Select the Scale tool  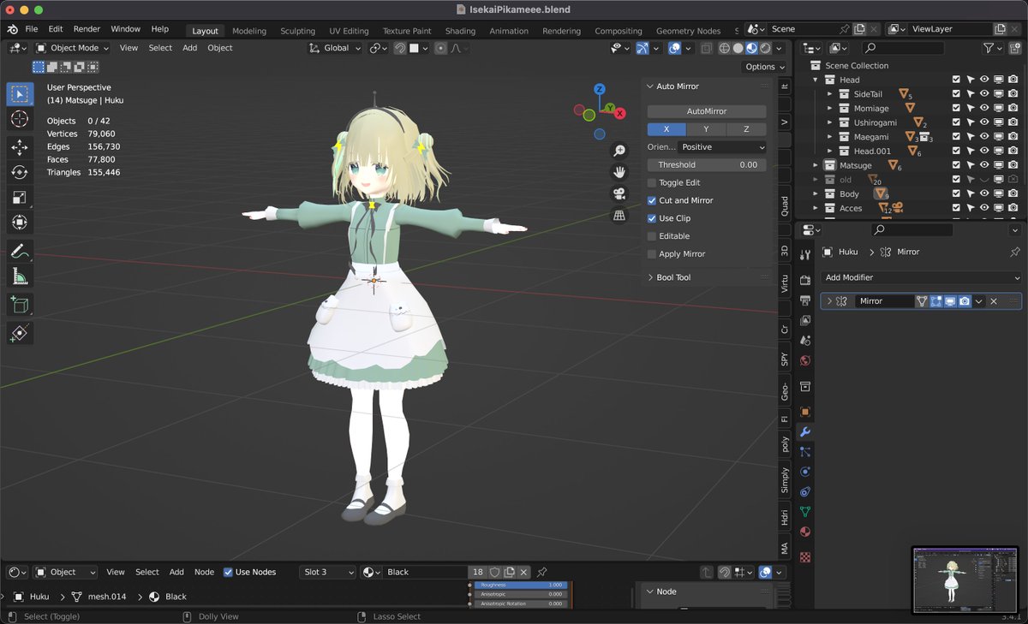[20, 198]
